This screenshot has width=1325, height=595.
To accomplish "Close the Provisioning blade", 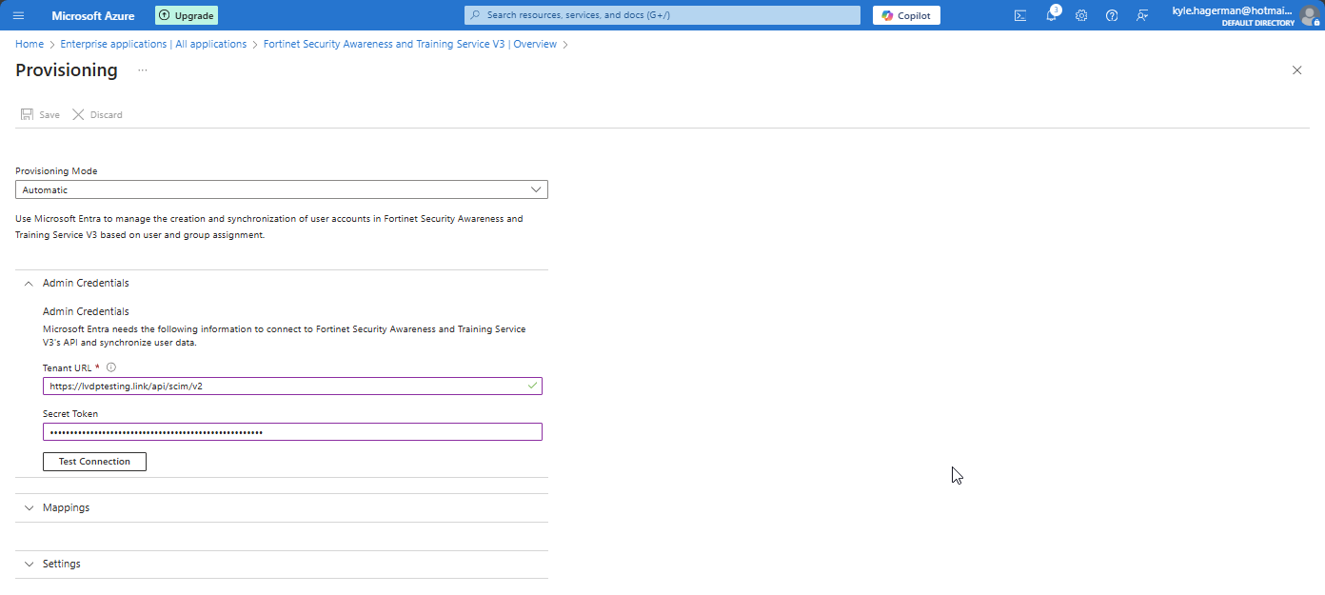I will tap(1296, 70).
